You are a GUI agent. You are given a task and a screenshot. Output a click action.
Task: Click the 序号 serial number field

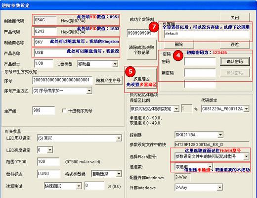click(62, 80)
